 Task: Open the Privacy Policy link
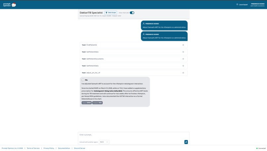[x=49, y=148]
